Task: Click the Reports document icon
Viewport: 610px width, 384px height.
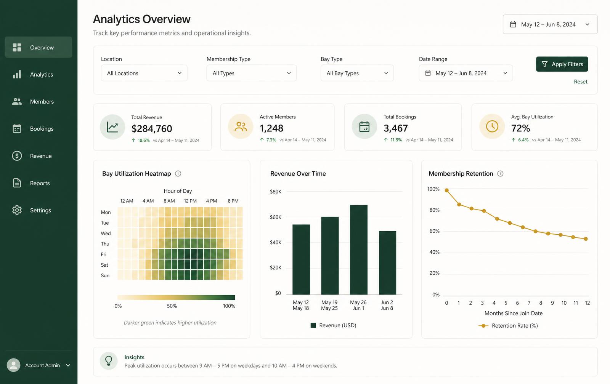Action: click(x=17, y=183)
